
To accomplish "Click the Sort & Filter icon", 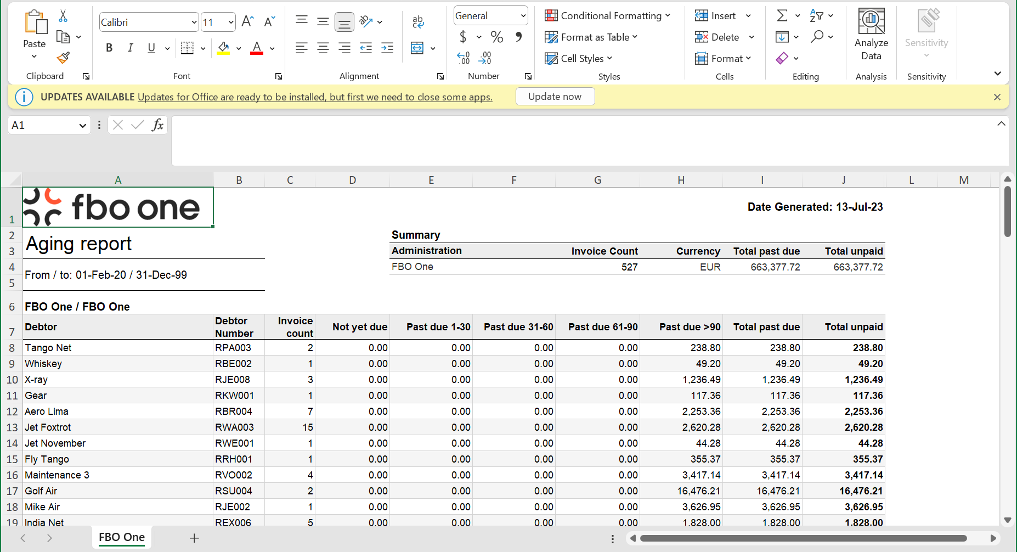I will coord(816,15).
